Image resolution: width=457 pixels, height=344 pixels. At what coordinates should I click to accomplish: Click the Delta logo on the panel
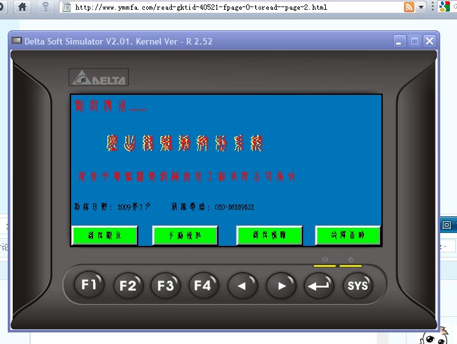point(99,78)
